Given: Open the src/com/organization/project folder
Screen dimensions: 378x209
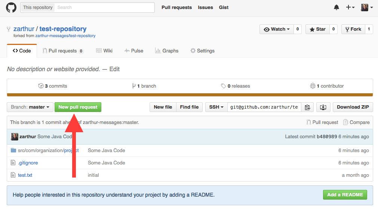Looking at the screenshot, I should pos(48,151).
